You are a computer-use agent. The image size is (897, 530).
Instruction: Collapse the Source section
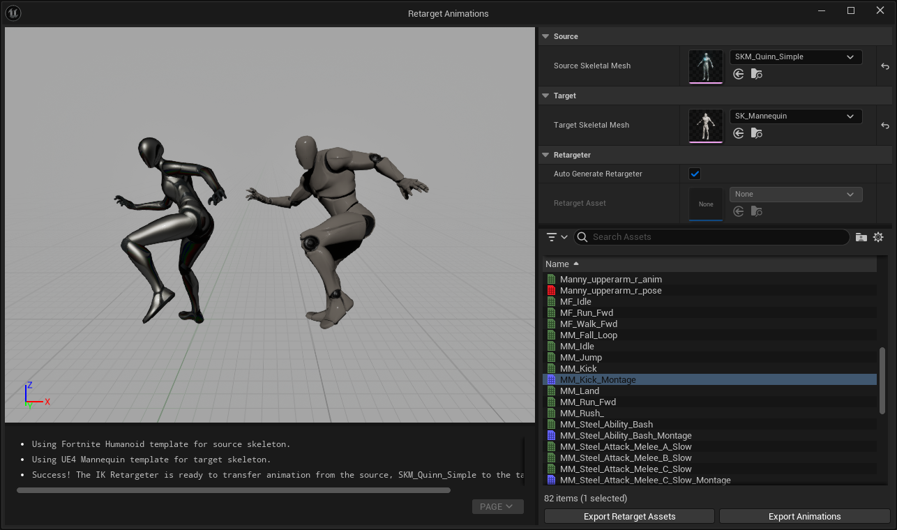point(545,36)
